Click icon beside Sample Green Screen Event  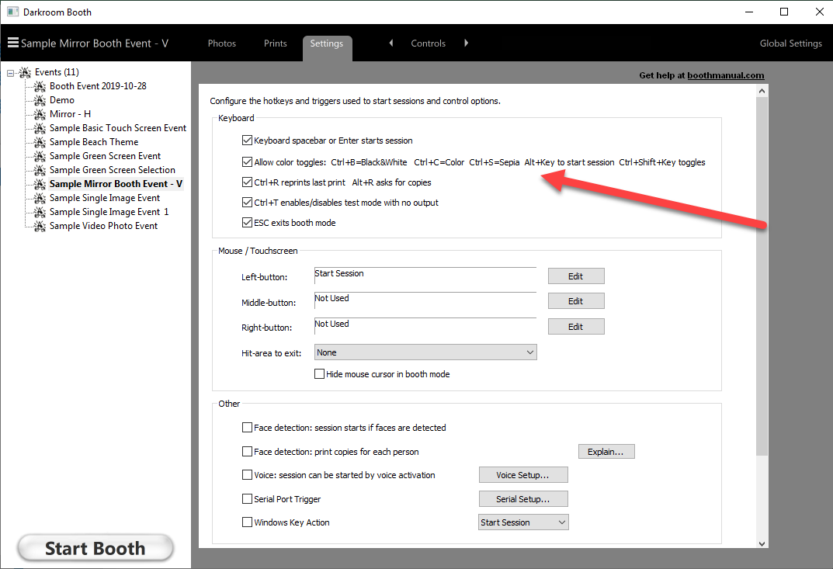pyautogui.click(x=40, y=156)
